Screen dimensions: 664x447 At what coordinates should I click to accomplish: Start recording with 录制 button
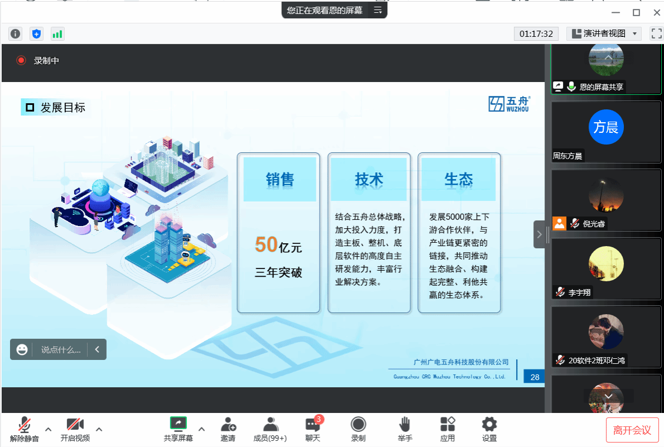358,429
